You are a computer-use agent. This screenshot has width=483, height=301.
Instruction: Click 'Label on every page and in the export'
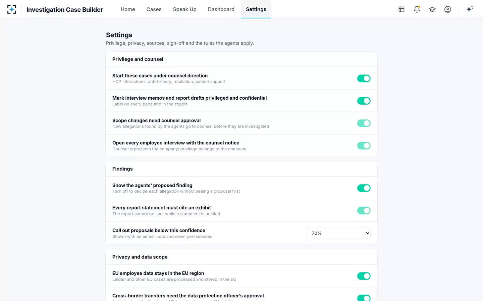coord(150,104)
